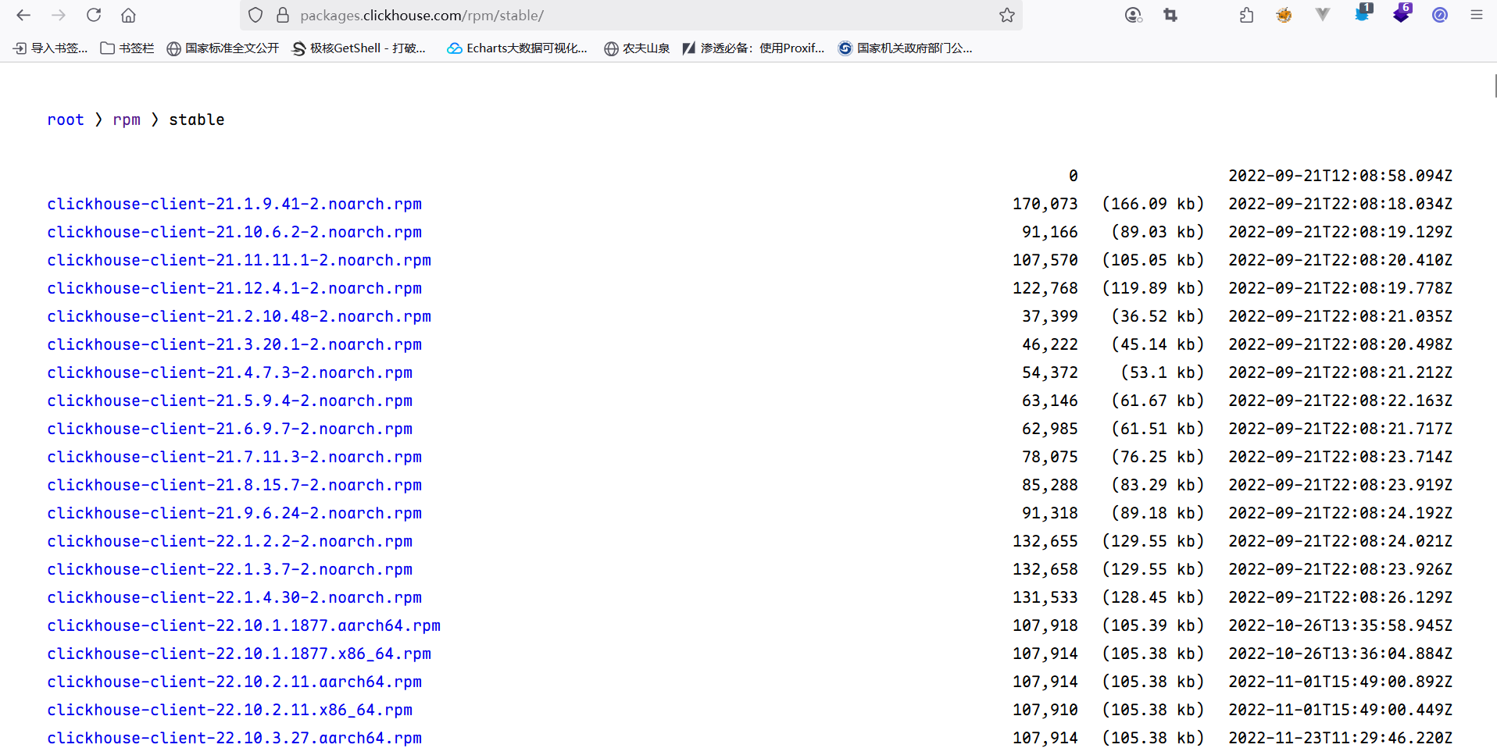This screenshot has width=1497, height=748.
Task: Open the browser home page
Action: tap(129, 15)
